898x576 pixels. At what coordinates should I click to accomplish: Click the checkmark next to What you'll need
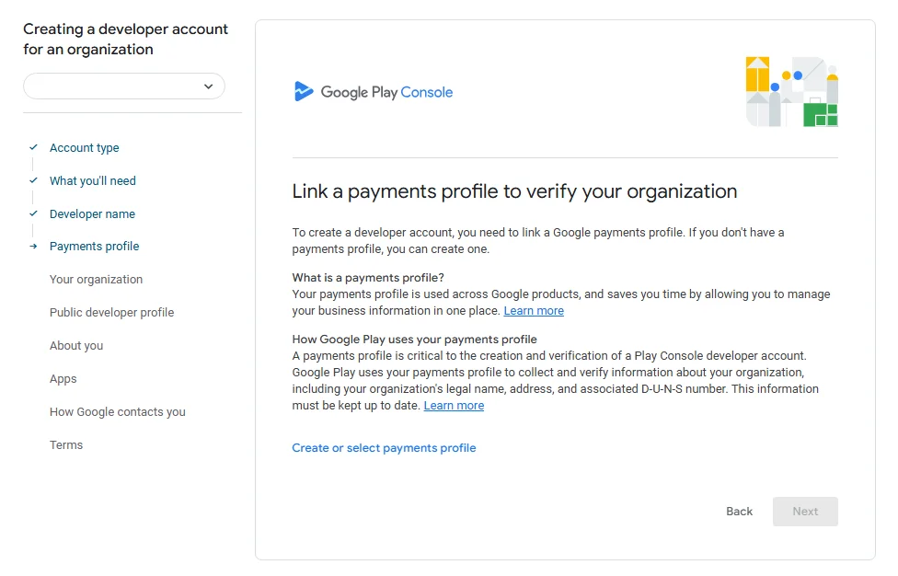click(33, 180)
